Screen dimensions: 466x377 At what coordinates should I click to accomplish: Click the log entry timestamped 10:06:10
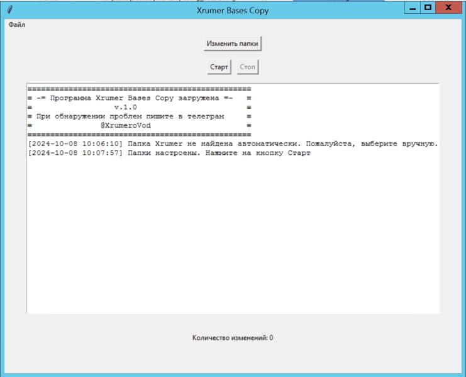(x=233, y=144)
